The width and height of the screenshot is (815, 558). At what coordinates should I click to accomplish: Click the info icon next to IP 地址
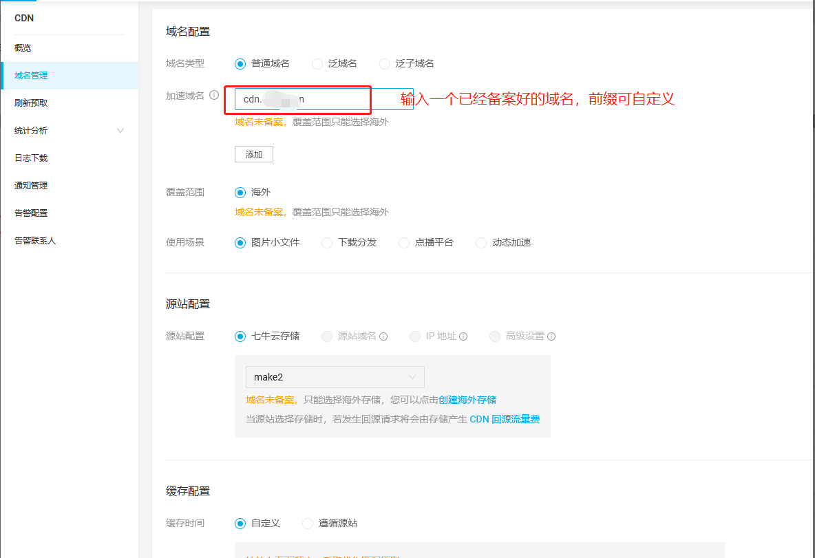[x=463, y=336]
